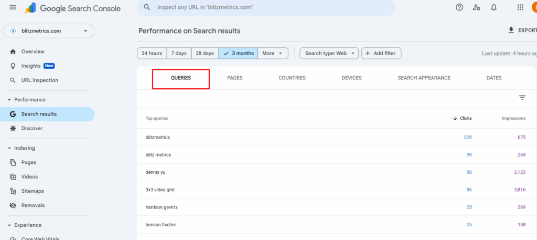The image size is (537, 240).
Task: Switch to the Pages tab
Action: click(234, 78)
